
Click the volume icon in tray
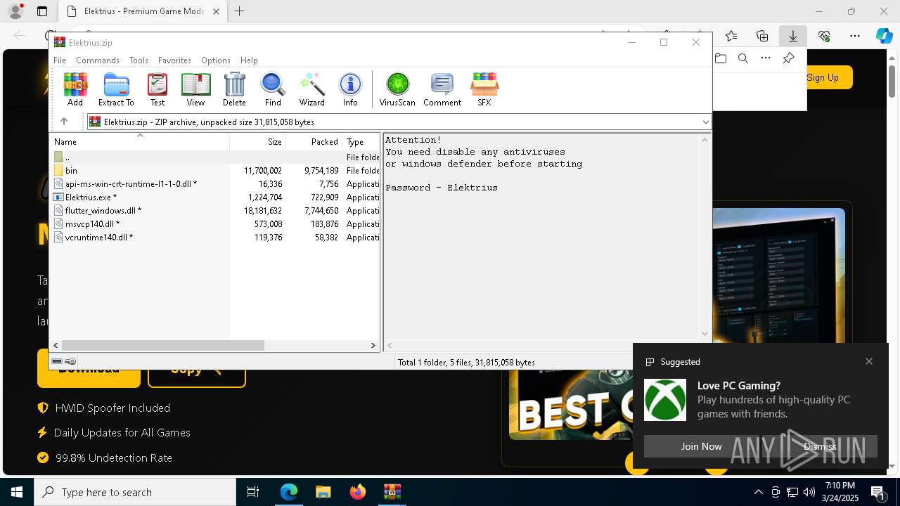pos(809,492)
